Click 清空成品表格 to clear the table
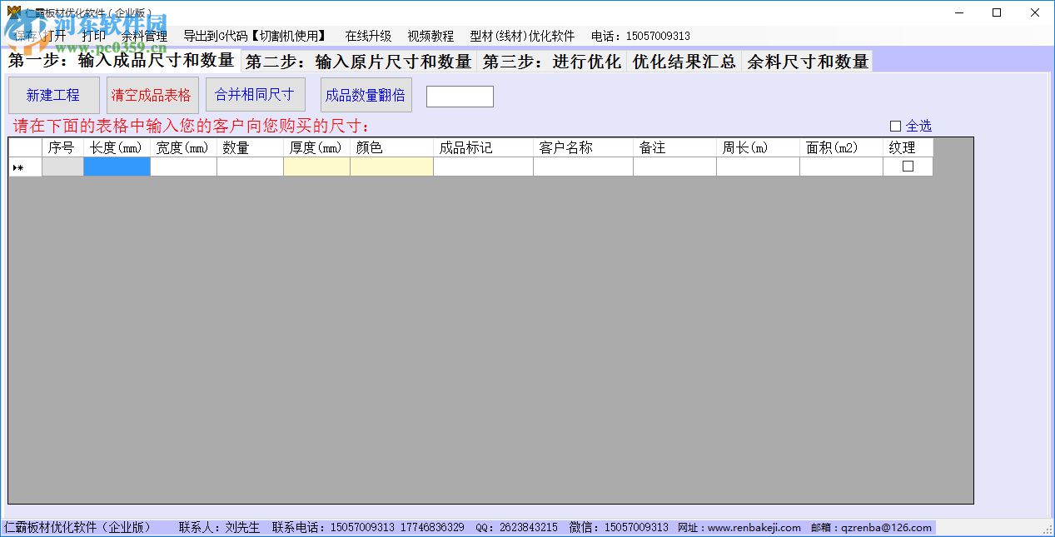 152,94
